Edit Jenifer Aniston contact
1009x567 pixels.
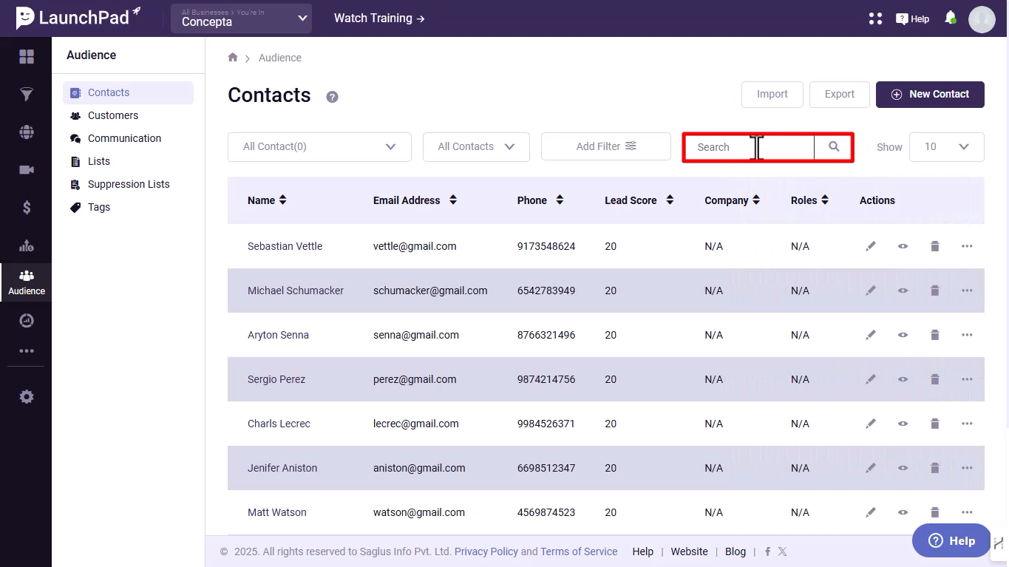point(871,468)
